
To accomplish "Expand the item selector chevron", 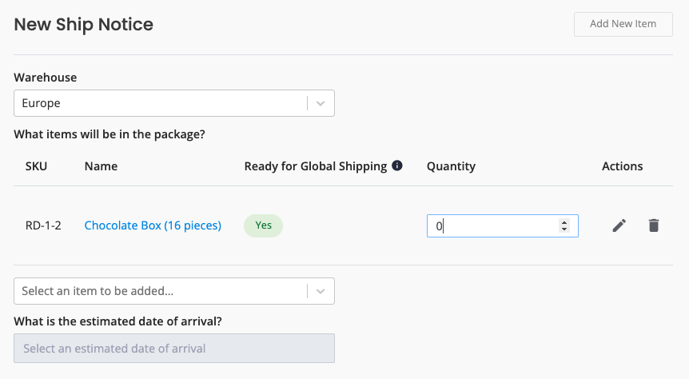I will coord(321,291).
